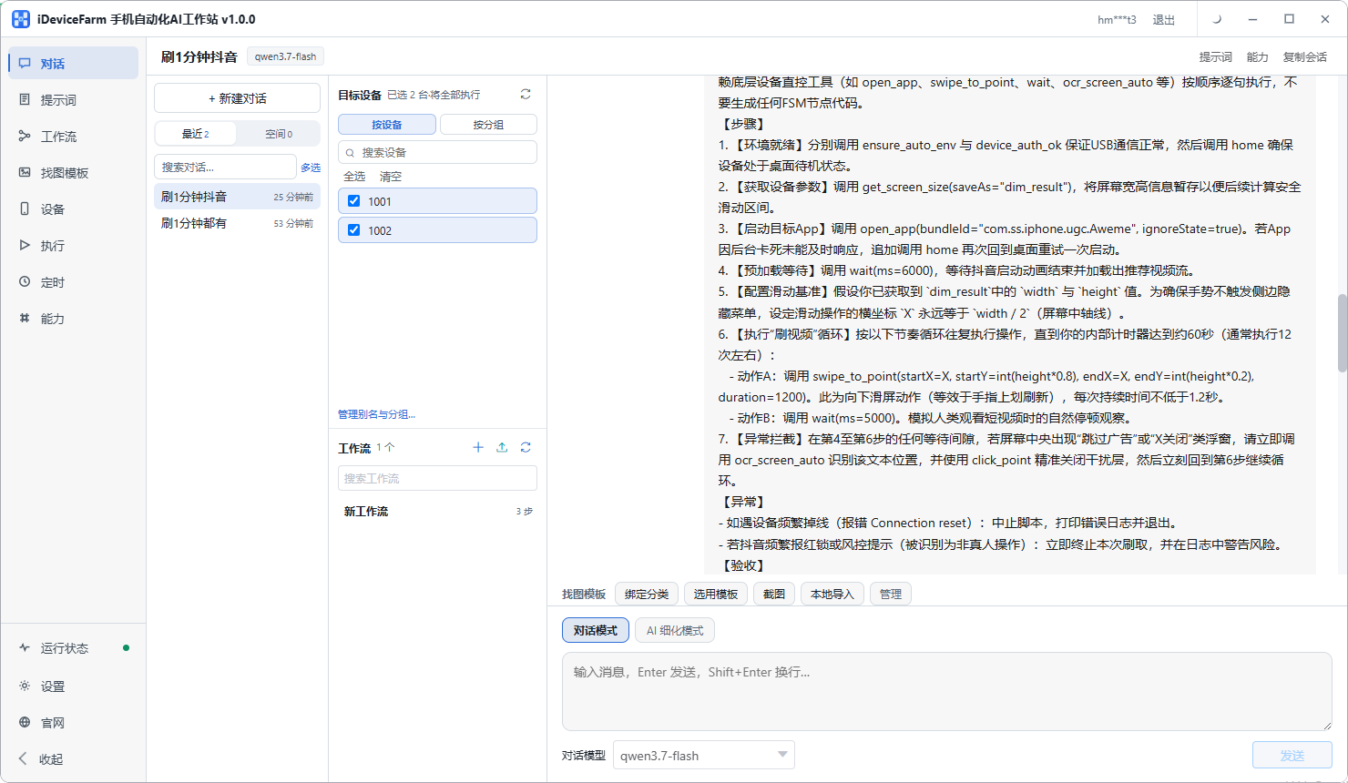Screen dimensions: 1348x783
Task: Add a new workflow with plus icon
Action: pos(478,447)
